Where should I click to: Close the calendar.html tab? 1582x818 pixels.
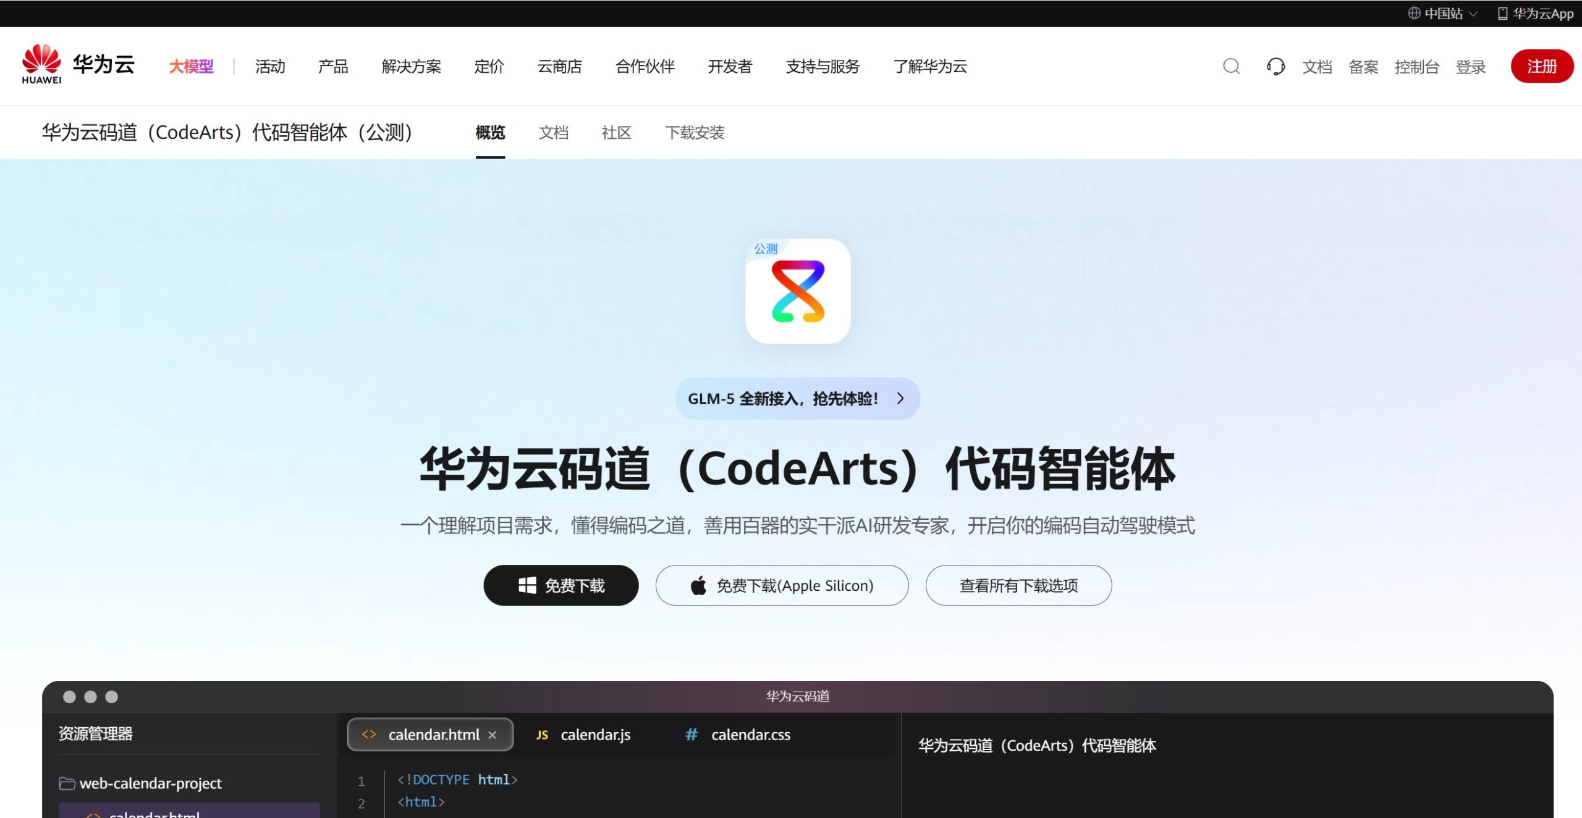493,735
